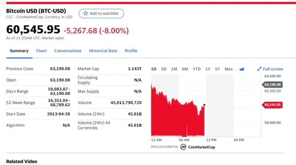Switch chart to 6M range

(x=185, y=69)
